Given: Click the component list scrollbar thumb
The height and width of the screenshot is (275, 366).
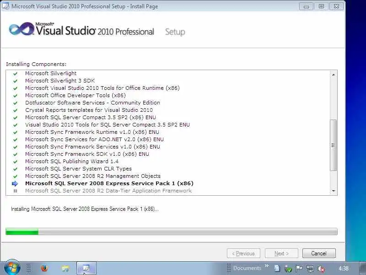Looking at the screenshot, I should pos(334,145).
